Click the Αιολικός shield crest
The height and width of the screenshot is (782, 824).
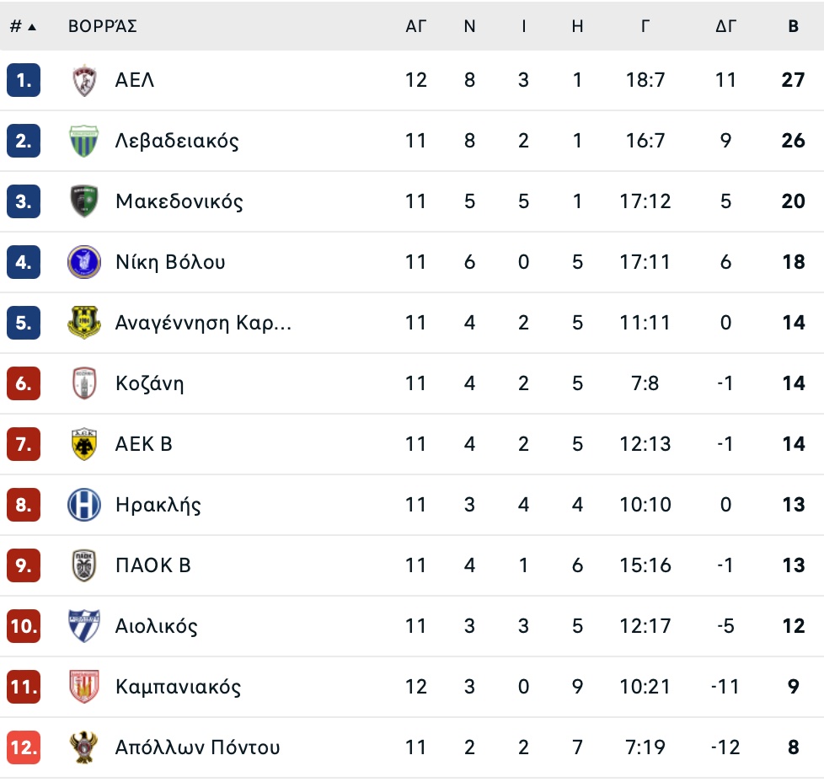tap(84, 626)
